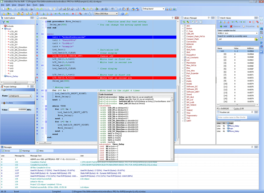
Task: Click the Find magnifier icon in toolbar
Action: coord(61,9)
